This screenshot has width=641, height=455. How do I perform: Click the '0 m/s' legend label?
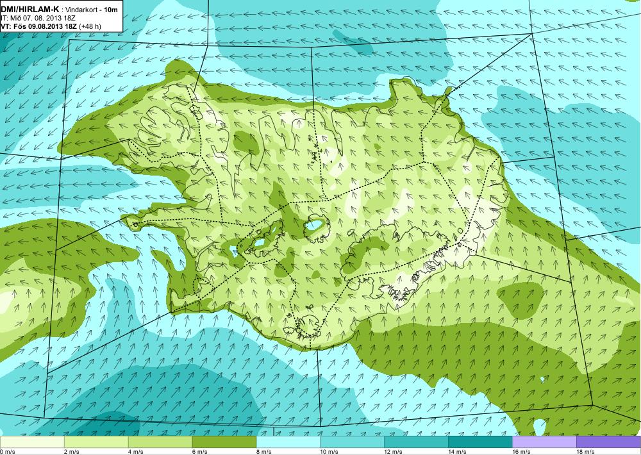8,452
